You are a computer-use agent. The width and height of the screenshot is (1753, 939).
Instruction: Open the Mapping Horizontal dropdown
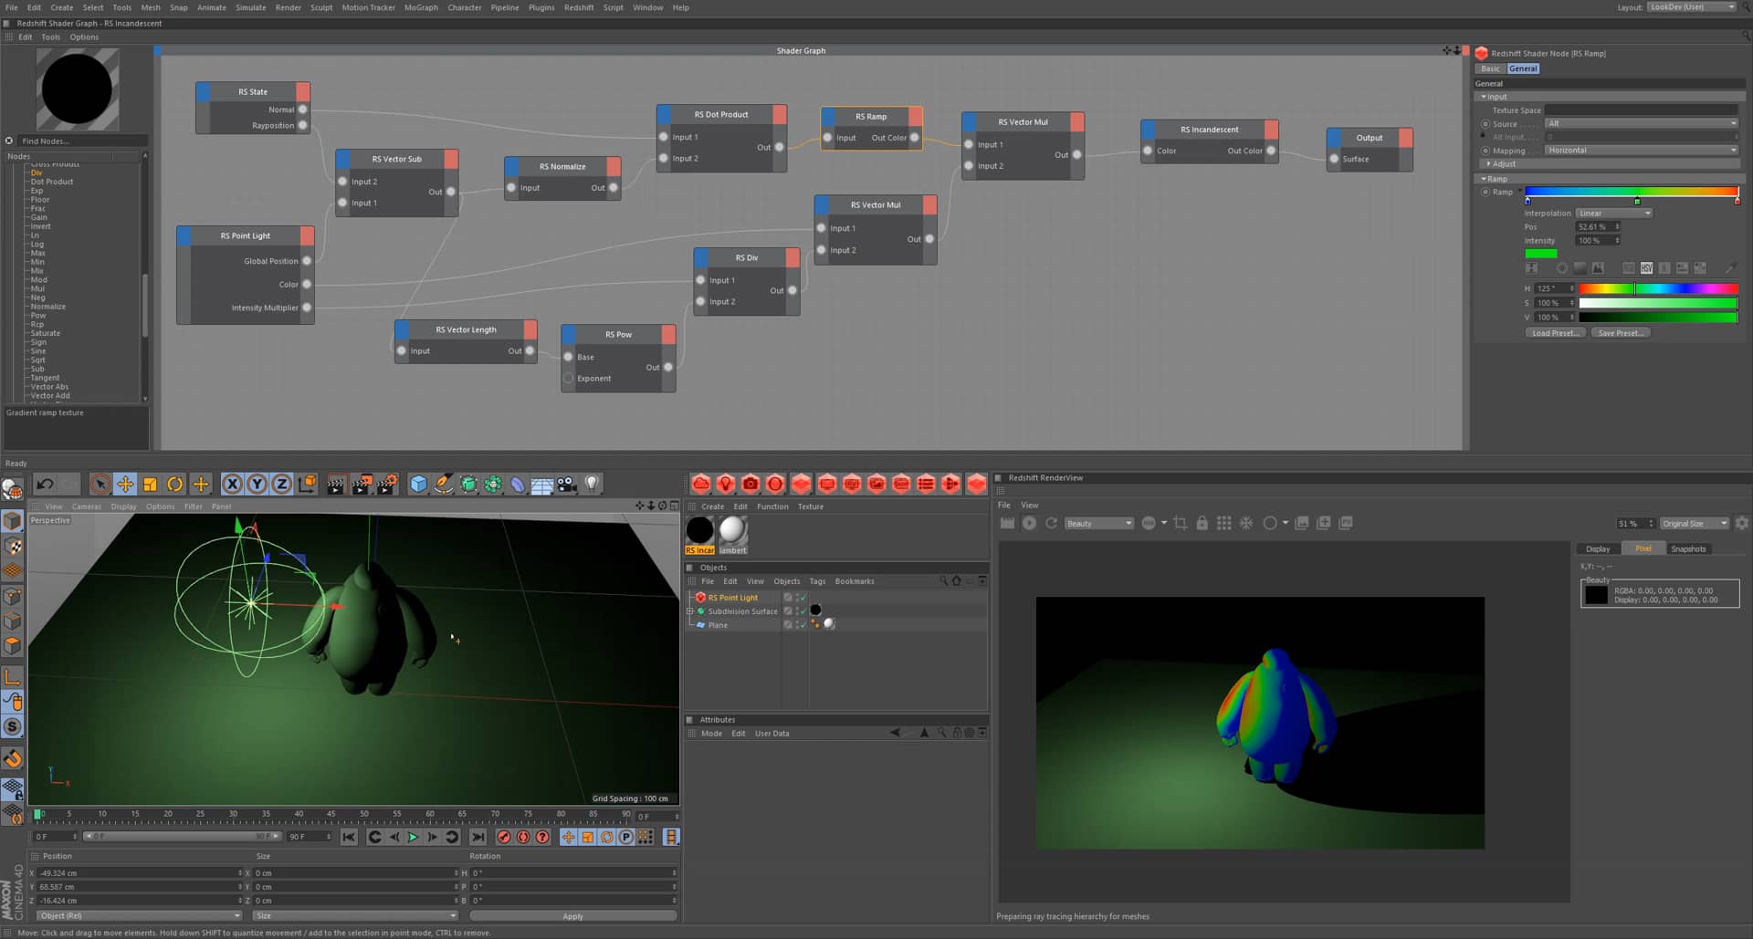point(1641,151)
